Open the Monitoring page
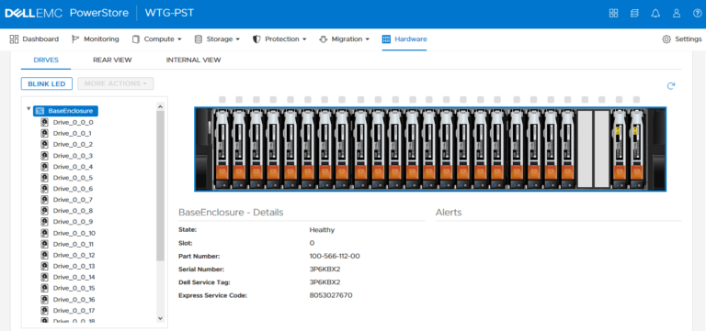Screen dimensions: 706x331 [95, 39]
